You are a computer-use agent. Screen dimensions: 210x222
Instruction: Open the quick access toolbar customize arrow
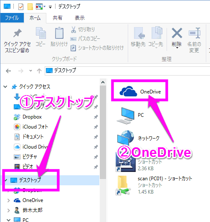(x=50, y=7)
